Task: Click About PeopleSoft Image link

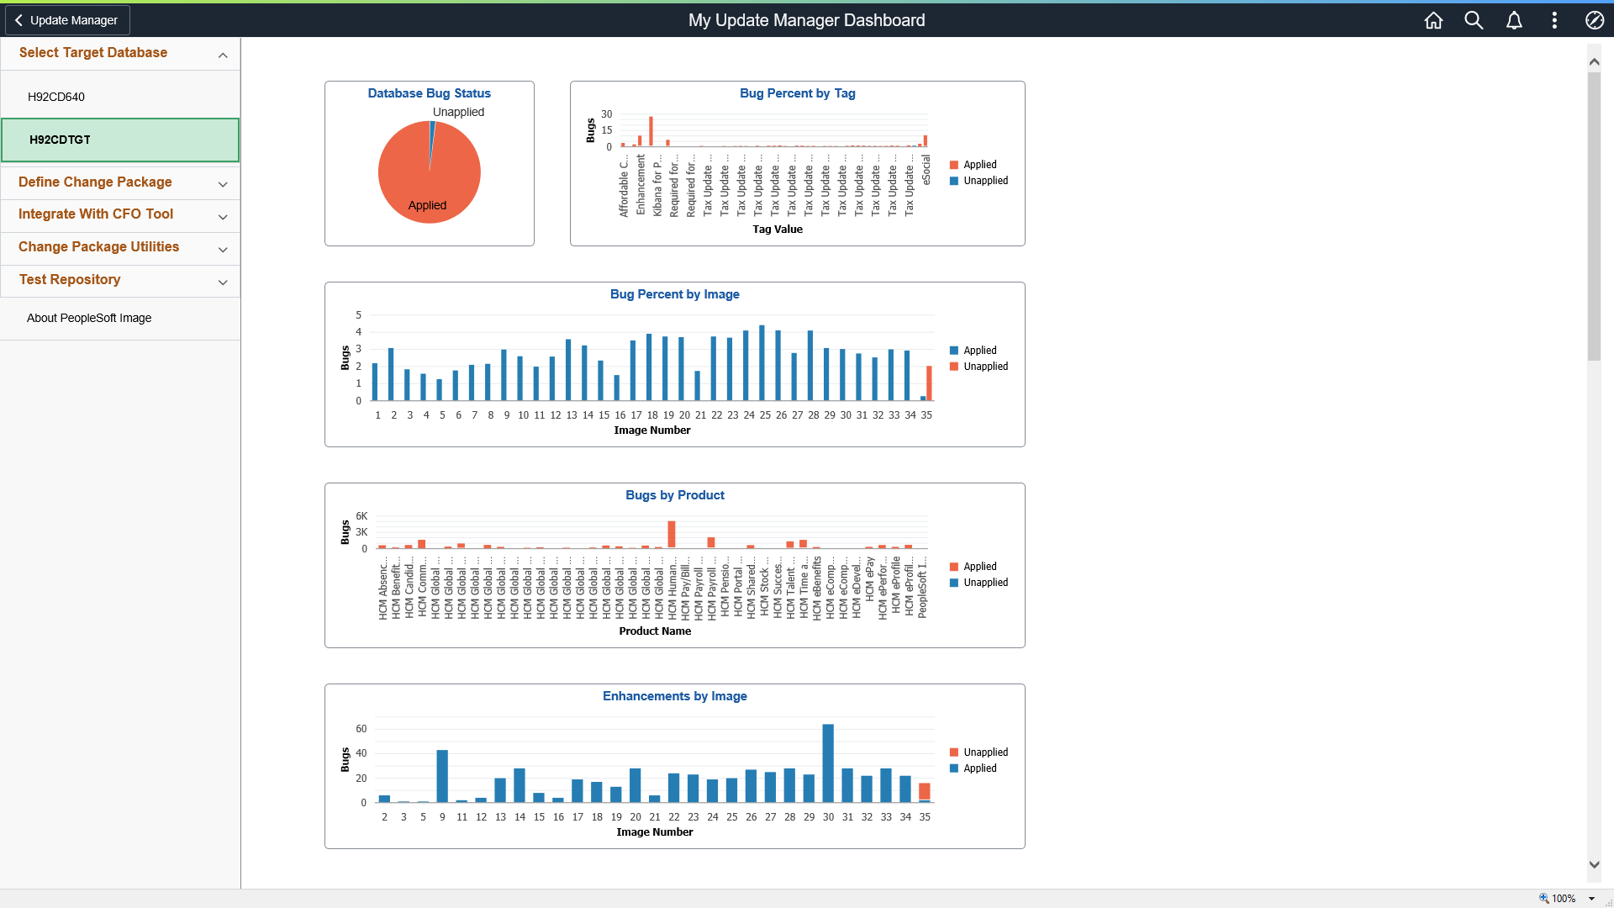Action: point(88,318)
